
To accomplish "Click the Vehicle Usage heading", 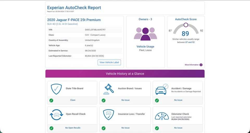I will click(x=145, y=46).
